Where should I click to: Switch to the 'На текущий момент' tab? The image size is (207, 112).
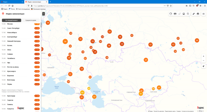[11, 20]
